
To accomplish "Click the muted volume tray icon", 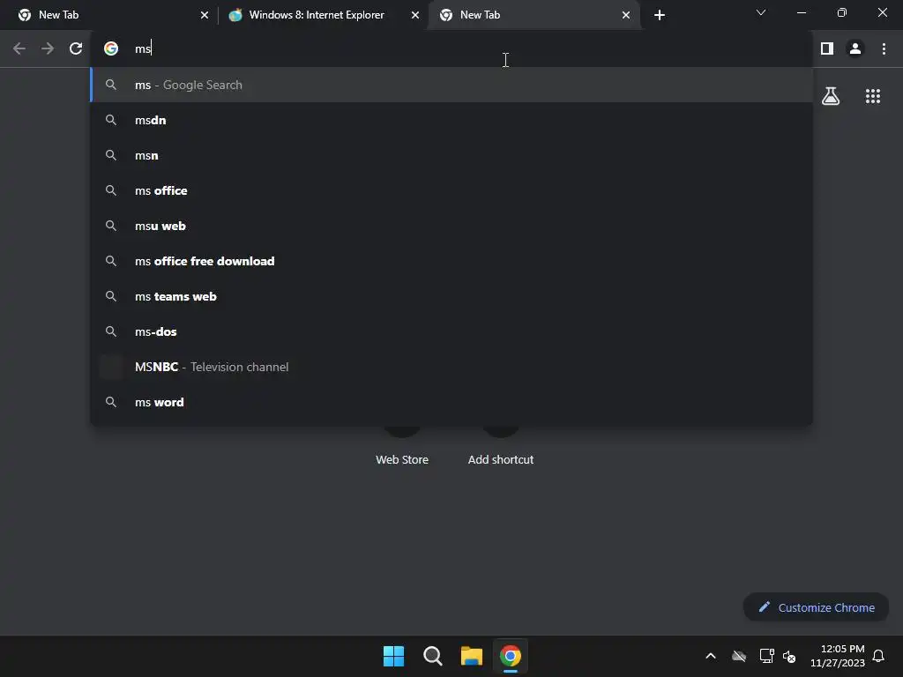I will coord(789,656).
